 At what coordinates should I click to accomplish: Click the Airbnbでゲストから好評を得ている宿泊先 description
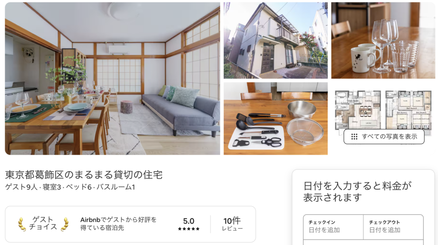(118, 224)
